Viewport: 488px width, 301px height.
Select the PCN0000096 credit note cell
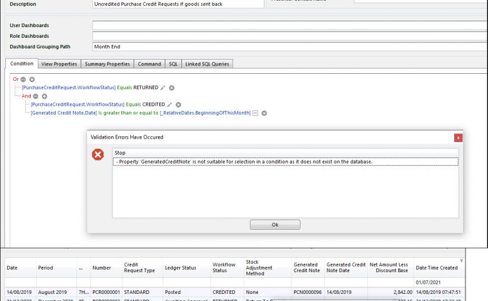[x=308, y=292]
